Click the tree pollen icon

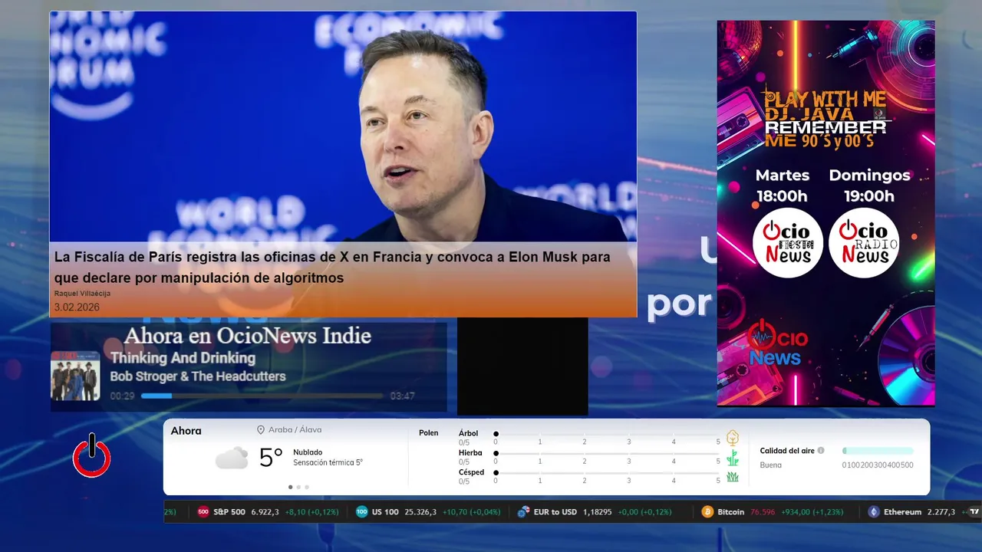[x=733, y=438]
